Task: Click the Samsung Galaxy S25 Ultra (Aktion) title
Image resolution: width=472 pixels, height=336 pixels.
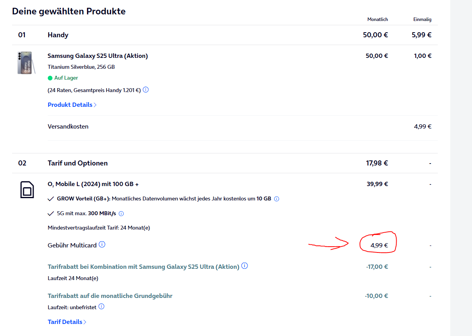Action: (x=98, y=56)
